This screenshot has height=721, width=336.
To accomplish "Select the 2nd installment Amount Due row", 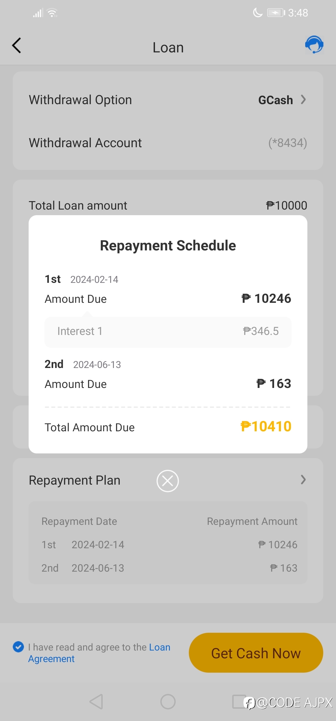I will click(x=168, y=384).
